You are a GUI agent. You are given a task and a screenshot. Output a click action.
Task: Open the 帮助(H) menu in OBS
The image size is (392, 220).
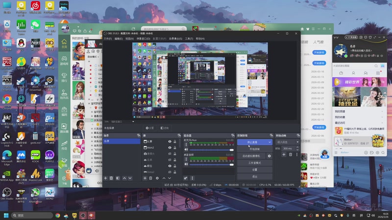pyautogui.click(x=200, y=39)
